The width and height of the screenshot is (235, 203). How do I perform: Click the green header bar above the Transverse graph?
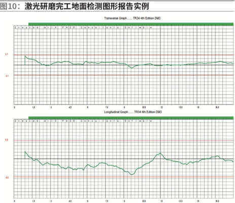coord(131,24)
